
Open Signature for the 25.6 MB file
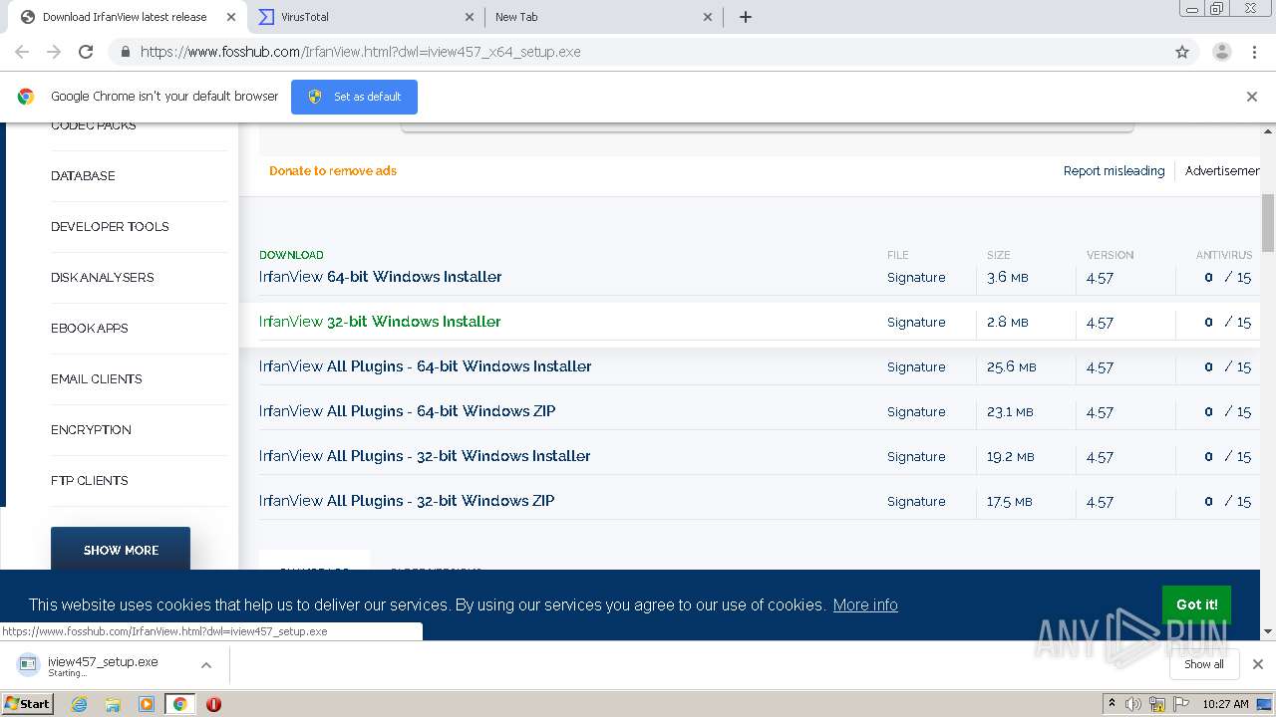coord(916,367)
